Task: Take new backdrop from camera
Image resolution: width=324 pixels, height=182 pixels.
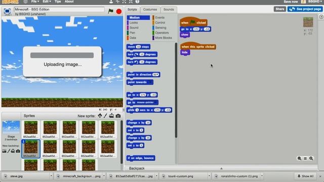Action: pos(18,151)
